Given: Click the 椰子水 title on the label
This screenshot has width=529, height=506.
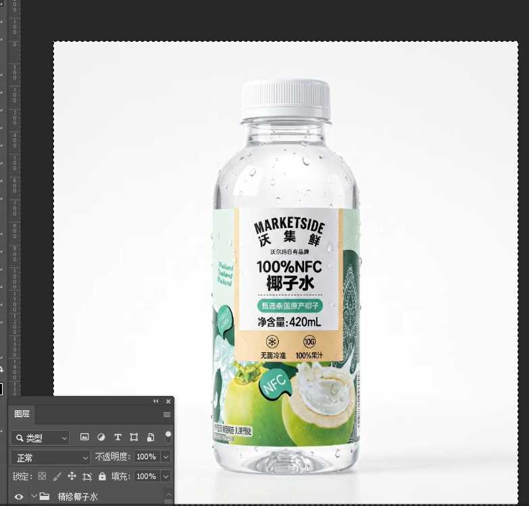Looking at the screenshot, I should click(x=290, y=283).
